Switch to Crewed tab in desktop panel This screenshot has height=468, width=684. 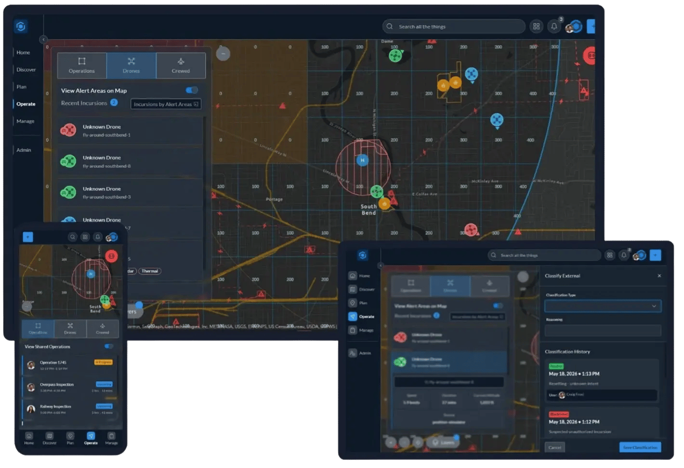pos(181,66)
